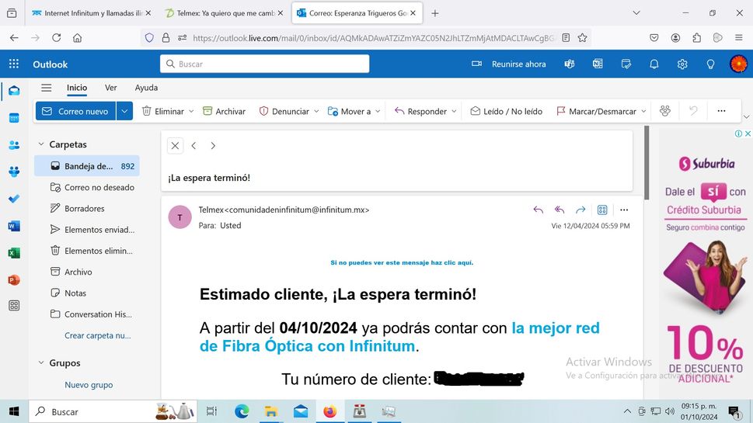Open the People contacts icon

tap(14, 145)
